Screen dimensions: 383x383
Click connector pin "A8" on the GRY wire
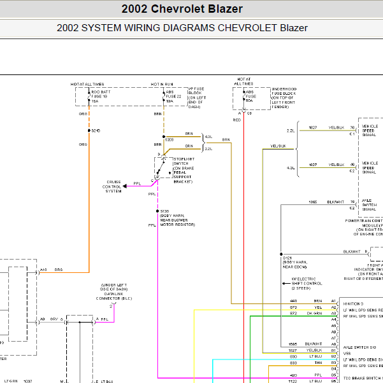coord(43,319)
